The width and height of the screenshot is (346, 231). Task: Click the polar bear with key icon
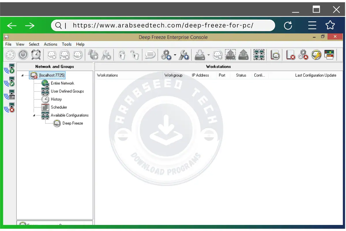(x=316, y=55)
